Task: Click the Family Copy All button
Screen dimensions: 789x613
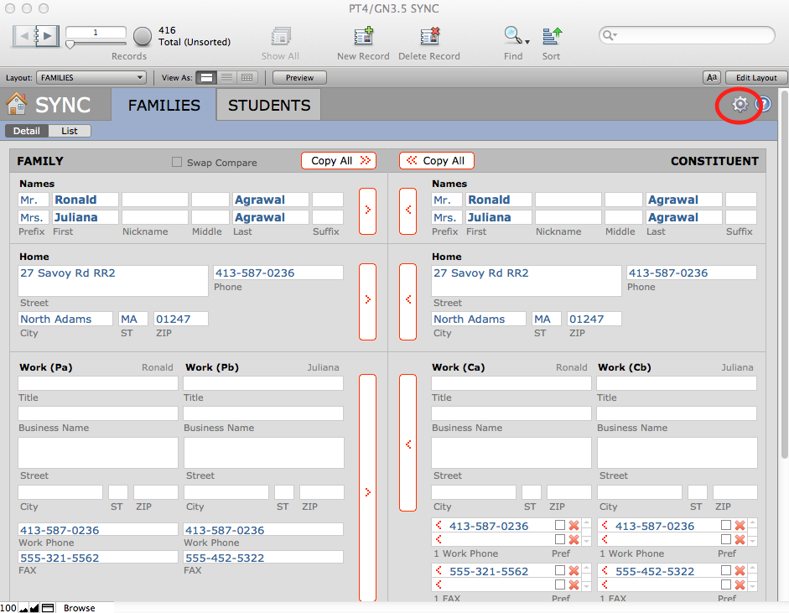Action: click(339, 161)
